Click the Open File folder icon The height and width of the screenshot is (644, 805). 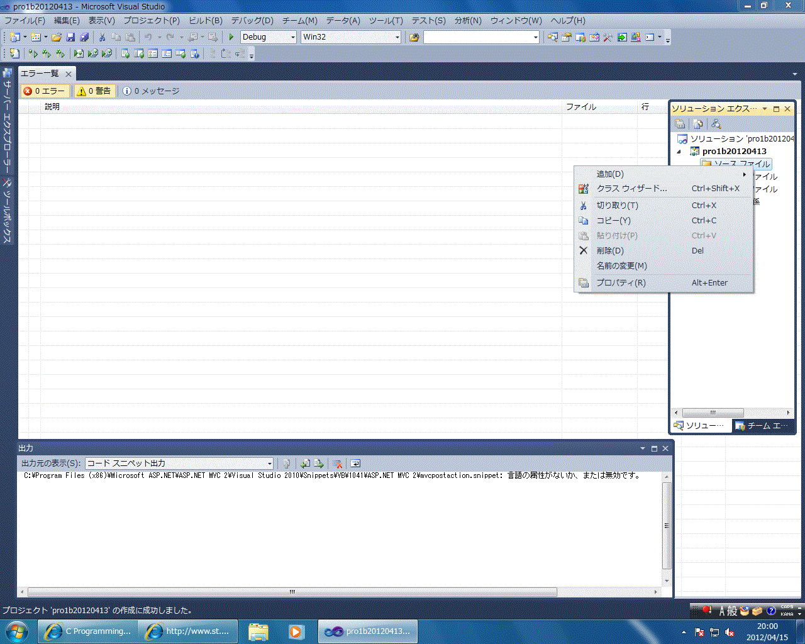(x=57, y=37)
